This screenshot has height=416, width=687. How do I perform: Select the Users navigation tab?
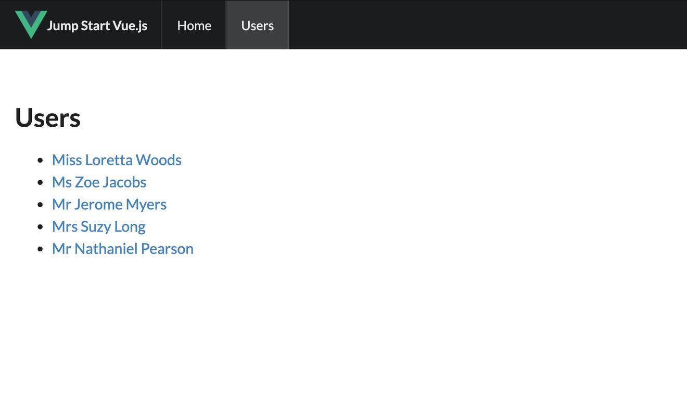click(257, 25)
